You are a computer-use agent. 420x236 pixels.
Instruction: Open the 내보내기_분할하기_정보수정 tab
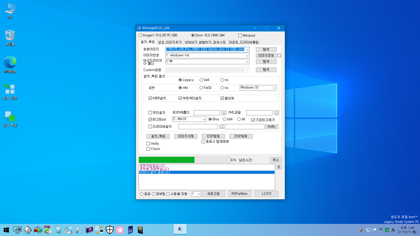coord(205,42)
